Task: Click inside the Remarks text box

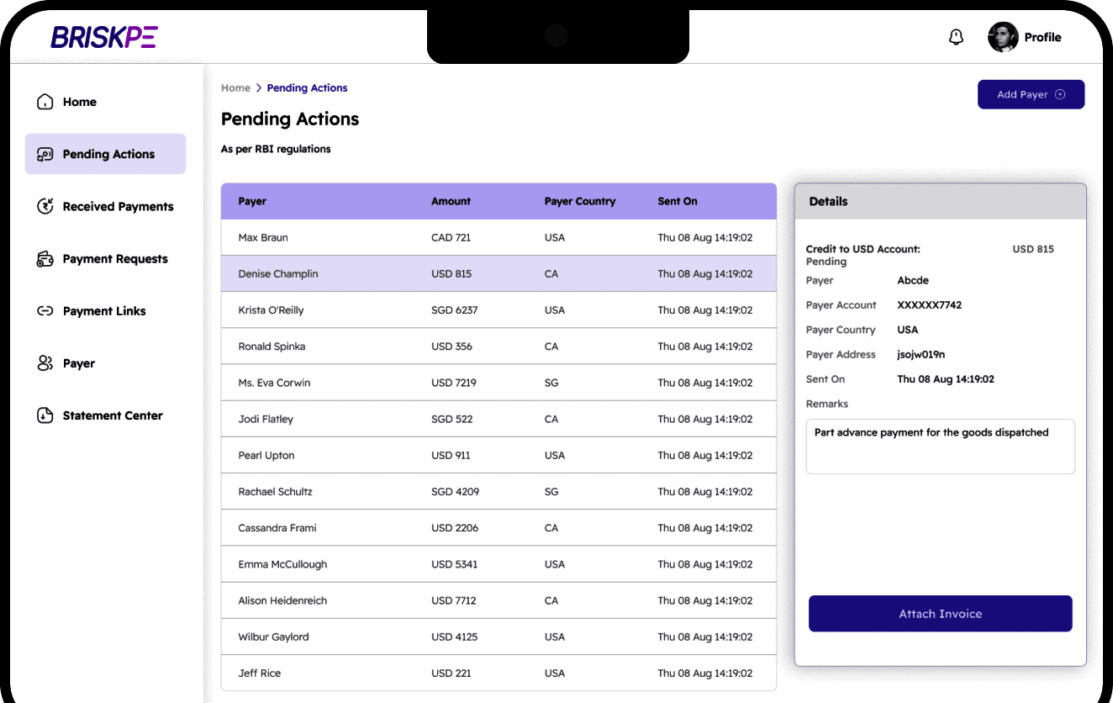Action: point(940,446)
